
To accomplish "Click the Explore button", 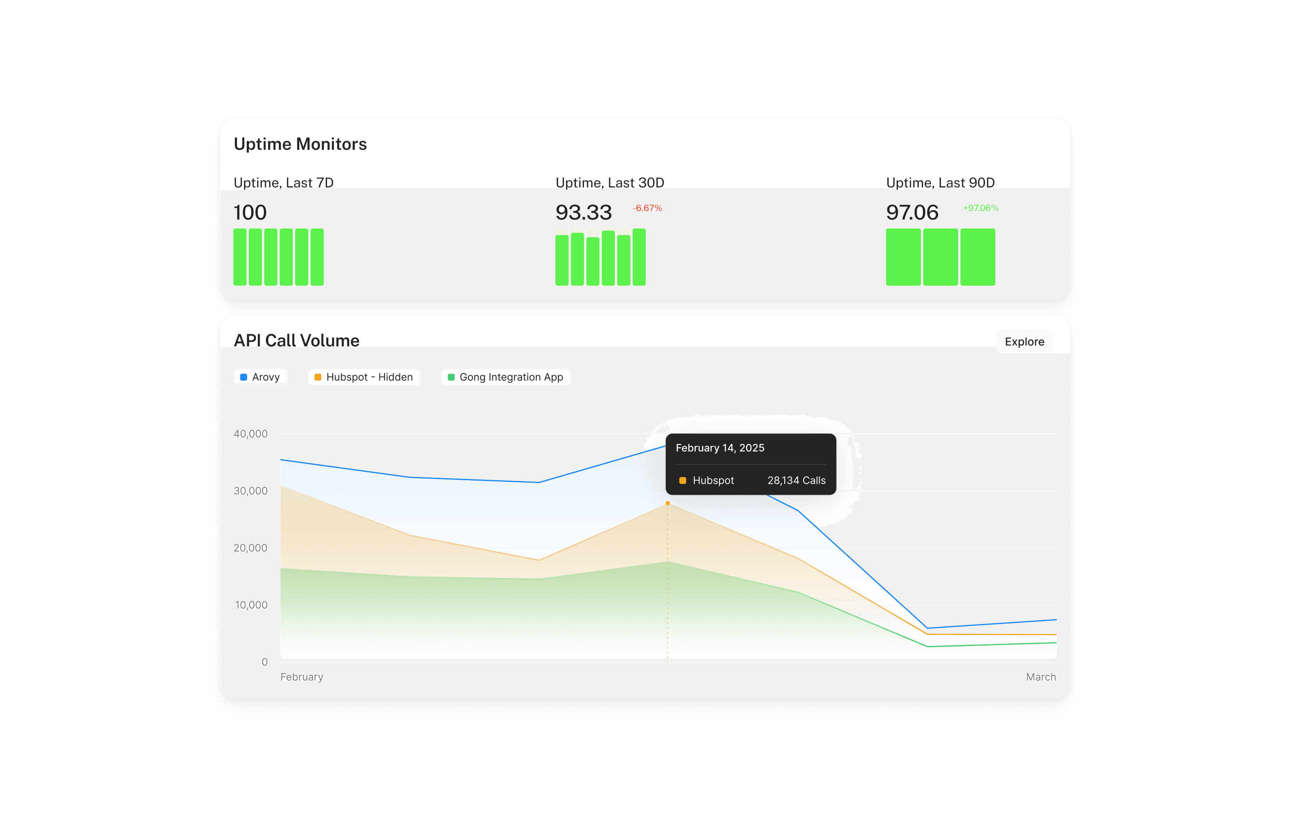I will tap(1024, 342).
